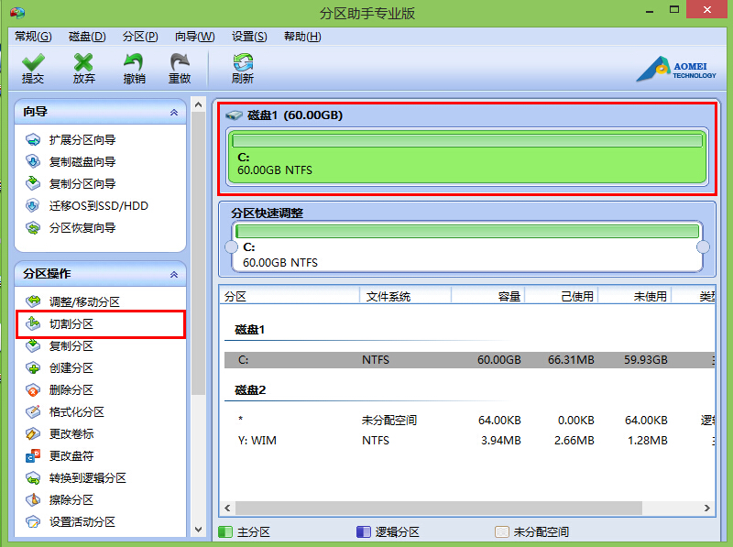Viewport: 733px width, 547px height.
Task: Click the 迁移OS到SSD/HDD wizard icon
Action: point(33,206)
